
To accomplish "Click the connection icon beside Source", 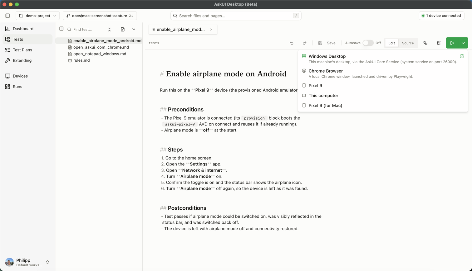I will [425, 43].
